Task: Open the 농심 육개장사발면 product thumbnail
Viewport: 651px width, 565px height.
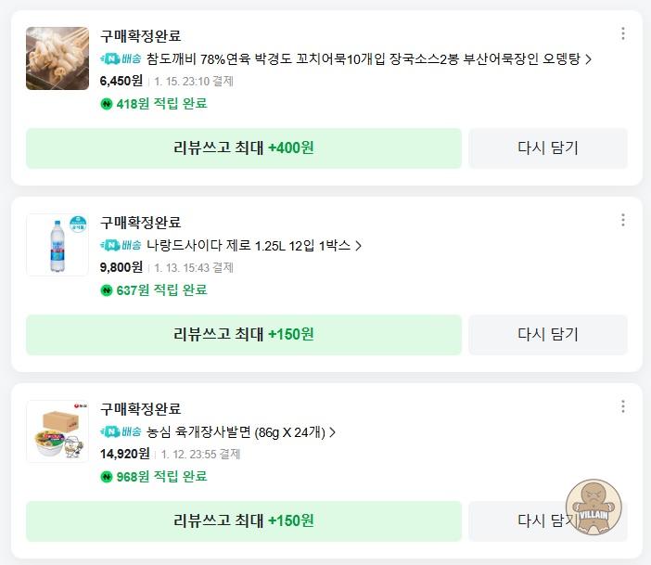Action: pyautogui.click(x=57, y=431)
